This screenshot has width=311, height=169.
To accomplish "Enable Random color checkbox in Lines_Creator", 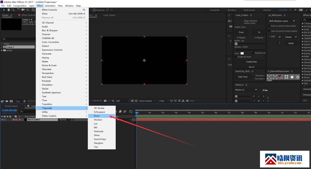I will click(x=253, y=53).
